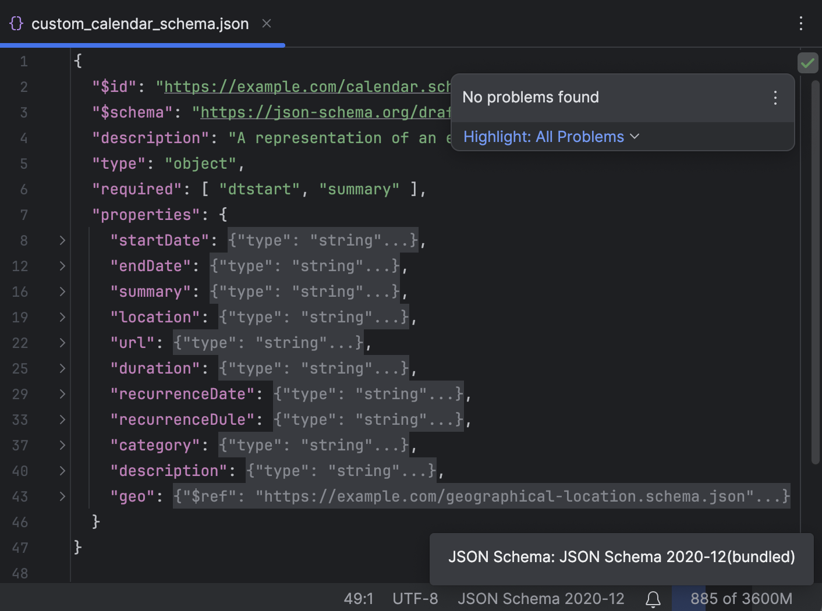Viewport: 822px width, 611px height.
Task: Click the green inspections checkmark icon
Action: tap(807, 63)
